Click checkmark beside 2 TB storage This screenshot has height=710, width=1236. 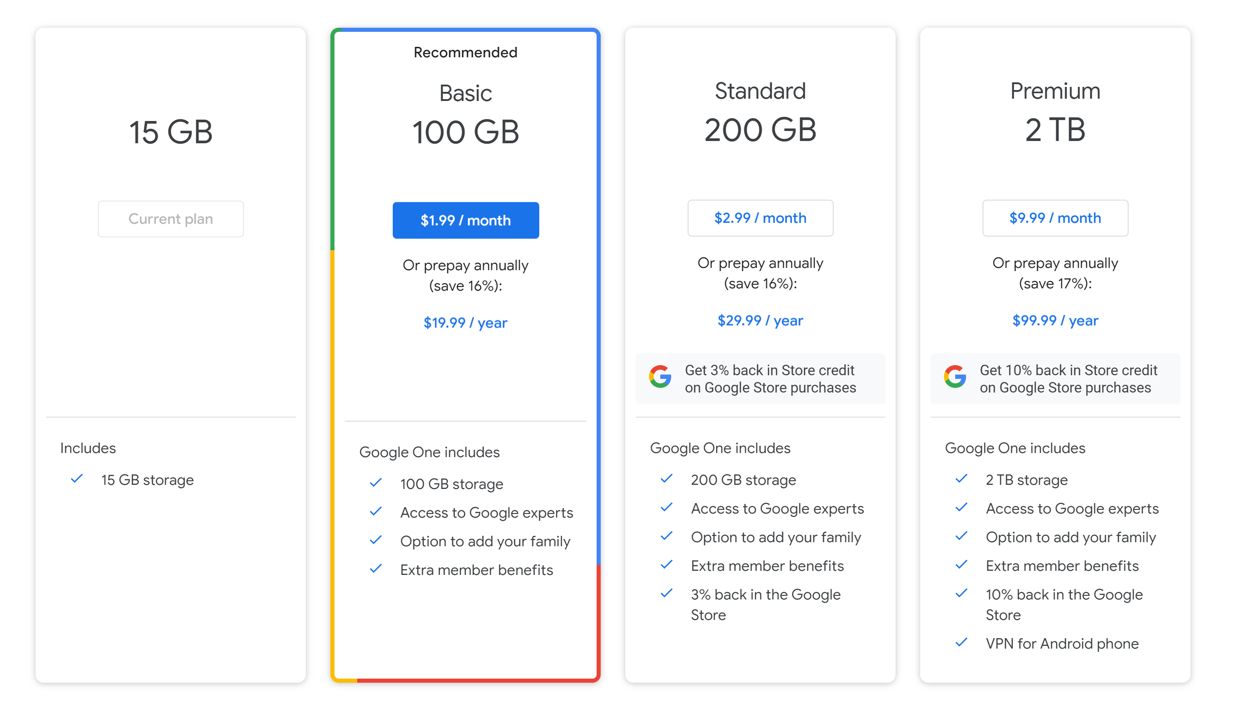tap(961, 479)
